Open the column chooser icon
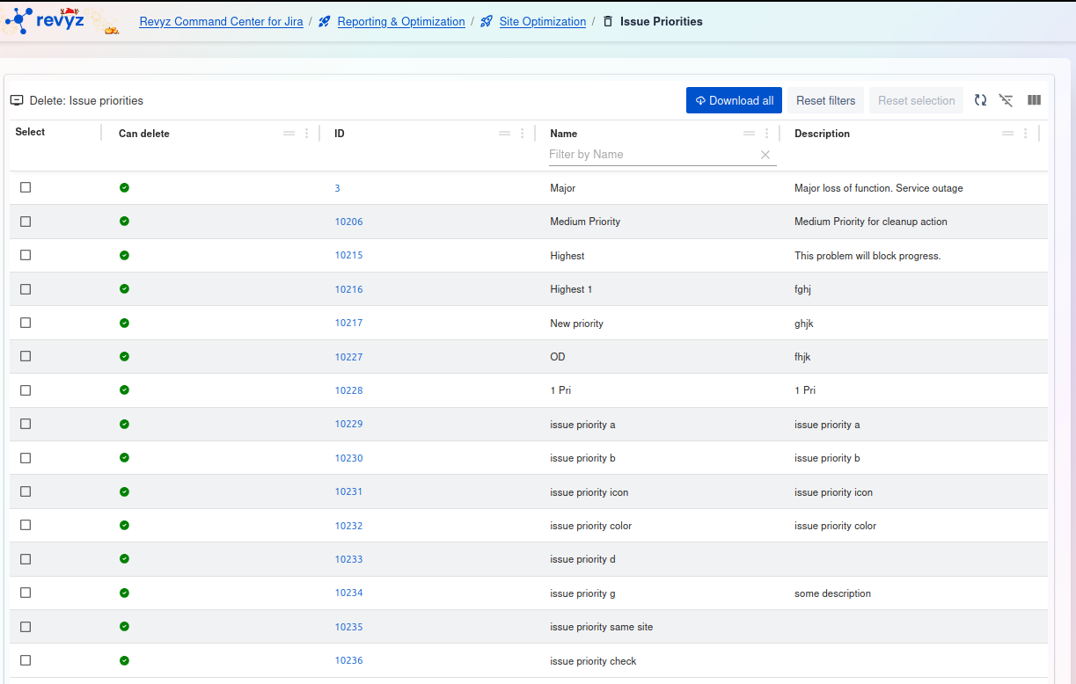1076x684 pixels. tap(1034, 100)
